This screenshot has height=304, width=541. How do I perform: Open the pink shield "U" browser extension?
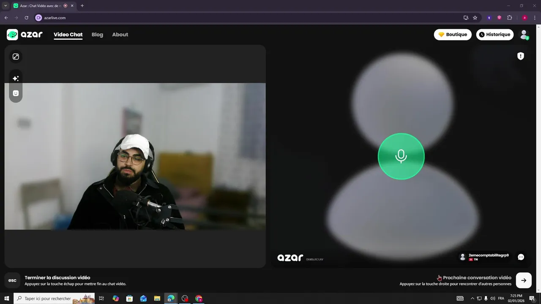point(499,18)
